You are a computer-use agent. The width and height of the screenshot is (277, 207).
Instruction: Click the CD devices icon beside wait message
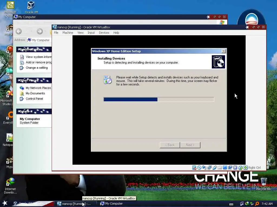click(108, 80)
